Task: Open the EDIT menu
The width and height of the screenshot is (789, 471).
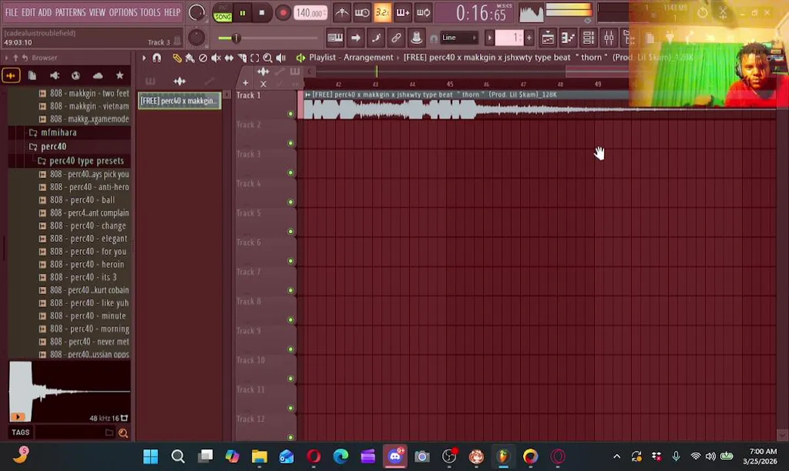Action: coord(28,12)
